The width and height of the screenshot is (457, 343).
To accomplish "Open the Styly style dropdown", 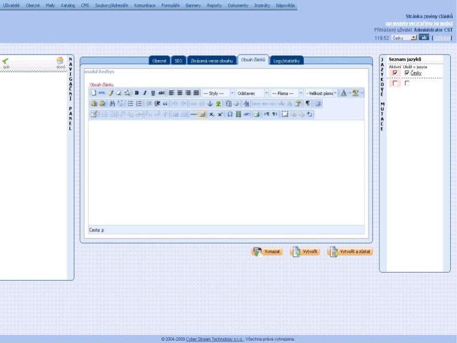I will coord(218,93).
